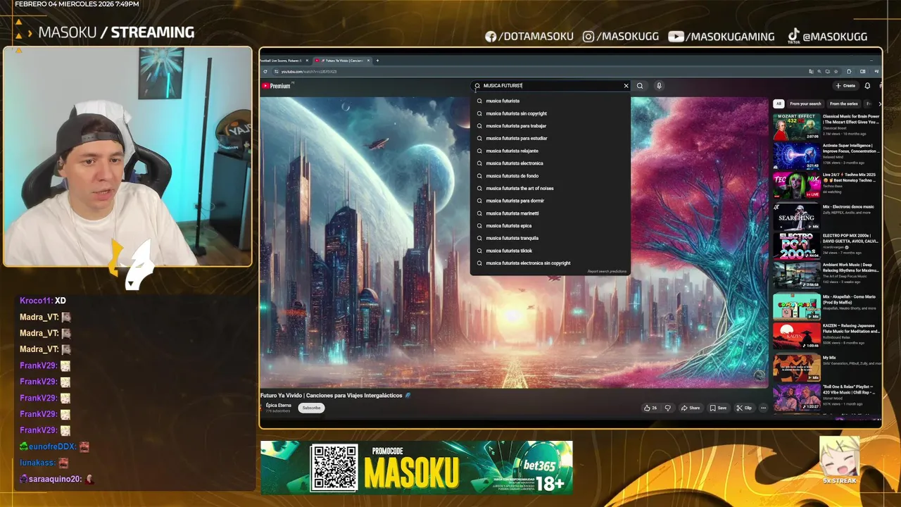Start voice search with the microphone icon
This screenshot has width=901, height=507.
click(659, 86)
